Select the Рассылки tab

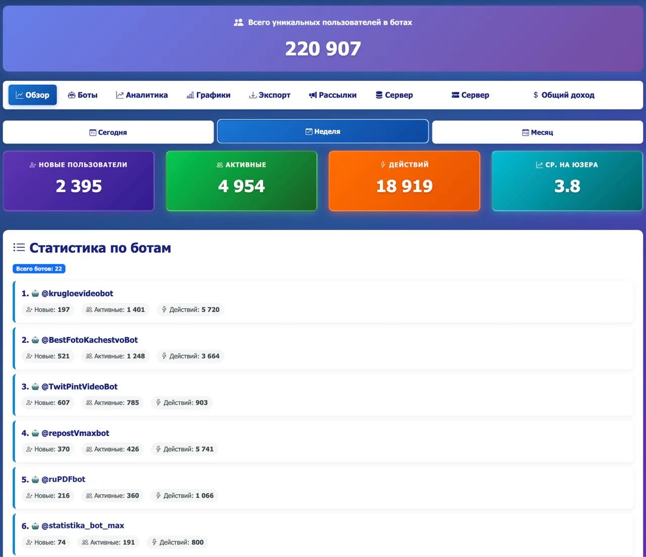(333, 95)
